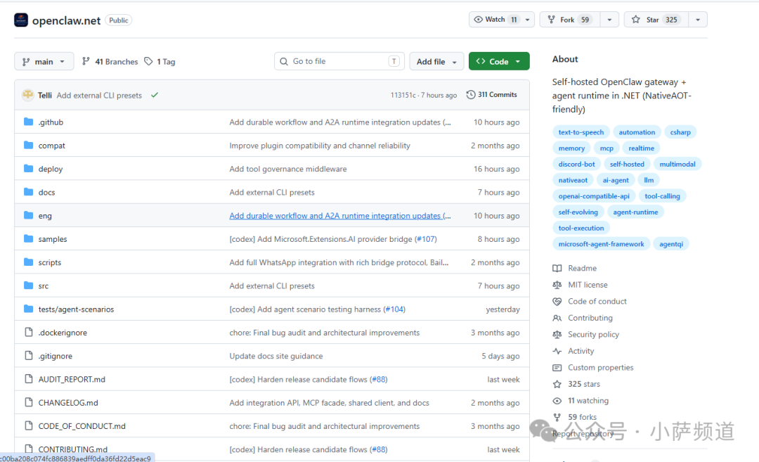Image resolution: width=759 pixels, height=462 pixels.
Task: Click the green commit status checkmark
Action: tap(155, 95)
